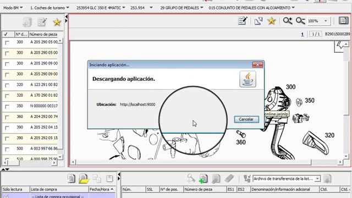Toggle the page layout icon beside zoom
352x198 pixels.
(x=343, y=21)
